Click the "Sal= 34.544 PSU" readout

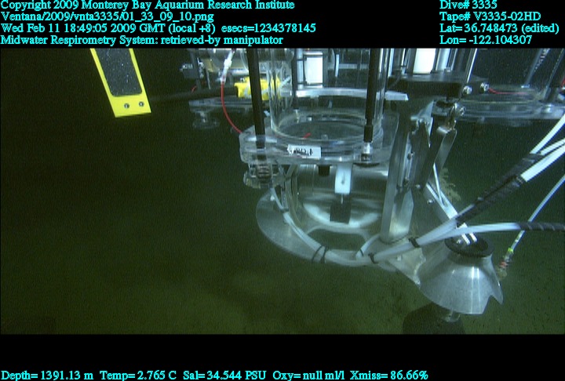(x=224, y=376)
